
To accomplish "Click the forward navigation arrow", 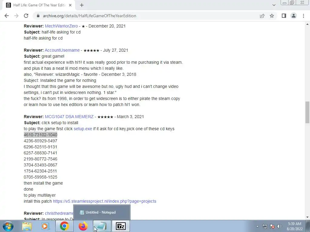I will pyautogui.click(x=16, y=16).
